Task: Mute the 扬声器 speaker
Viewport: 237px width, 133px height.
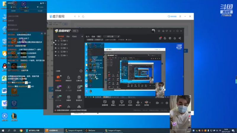Action: click(x=146, y=103)
